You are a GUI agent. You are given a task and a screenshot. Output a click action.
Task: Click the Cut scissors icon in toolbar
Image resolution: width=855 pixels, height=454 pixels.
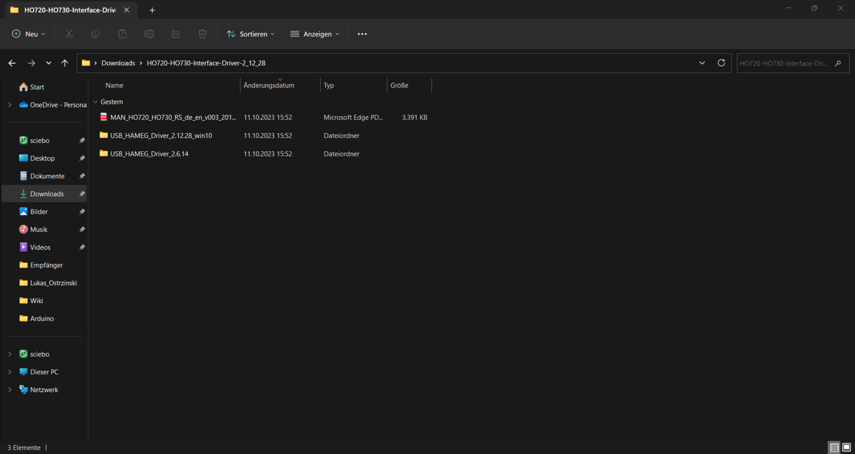tap(69, 34)
